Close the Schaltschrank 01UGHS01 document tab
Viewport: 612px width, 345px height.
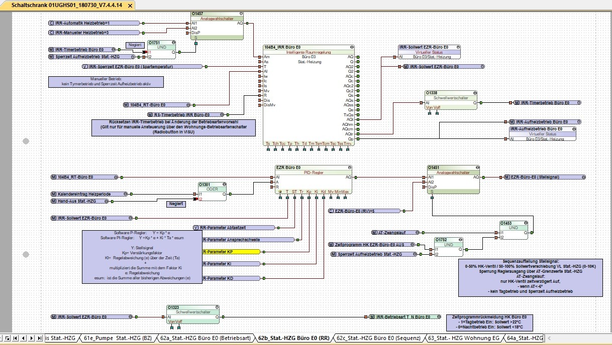pos(130,6)
